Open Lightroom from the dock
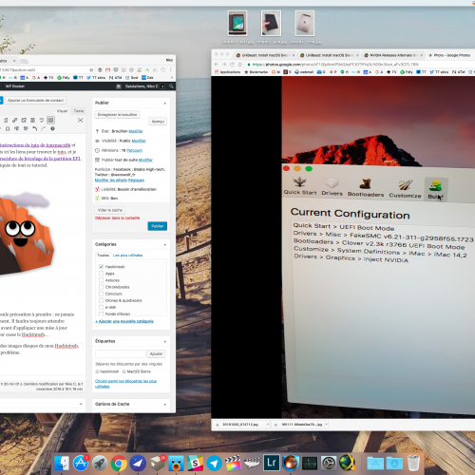Image resolution: width=475 pixels, height=475 pixels. click(272, 463)
